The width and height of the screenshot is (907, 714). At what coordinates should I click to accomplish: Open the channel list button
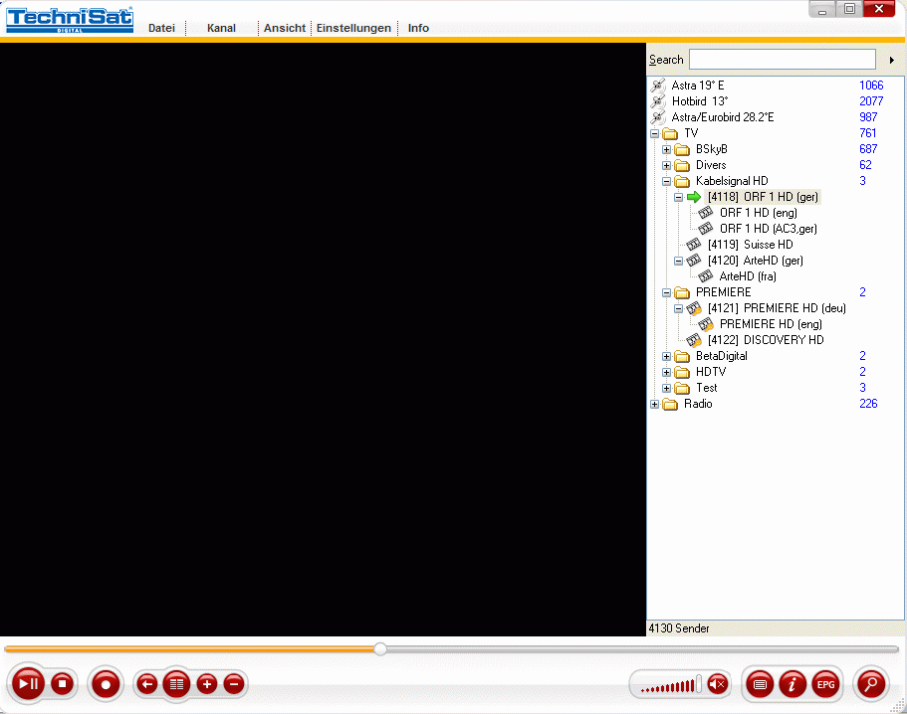(176, 684)
